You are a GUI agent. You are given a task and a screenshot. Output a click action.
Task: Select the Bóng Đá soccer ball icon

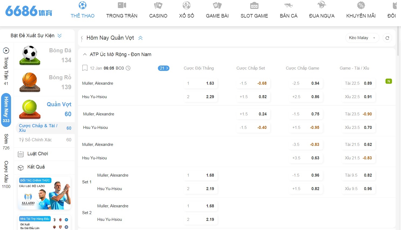pos(30,55)
